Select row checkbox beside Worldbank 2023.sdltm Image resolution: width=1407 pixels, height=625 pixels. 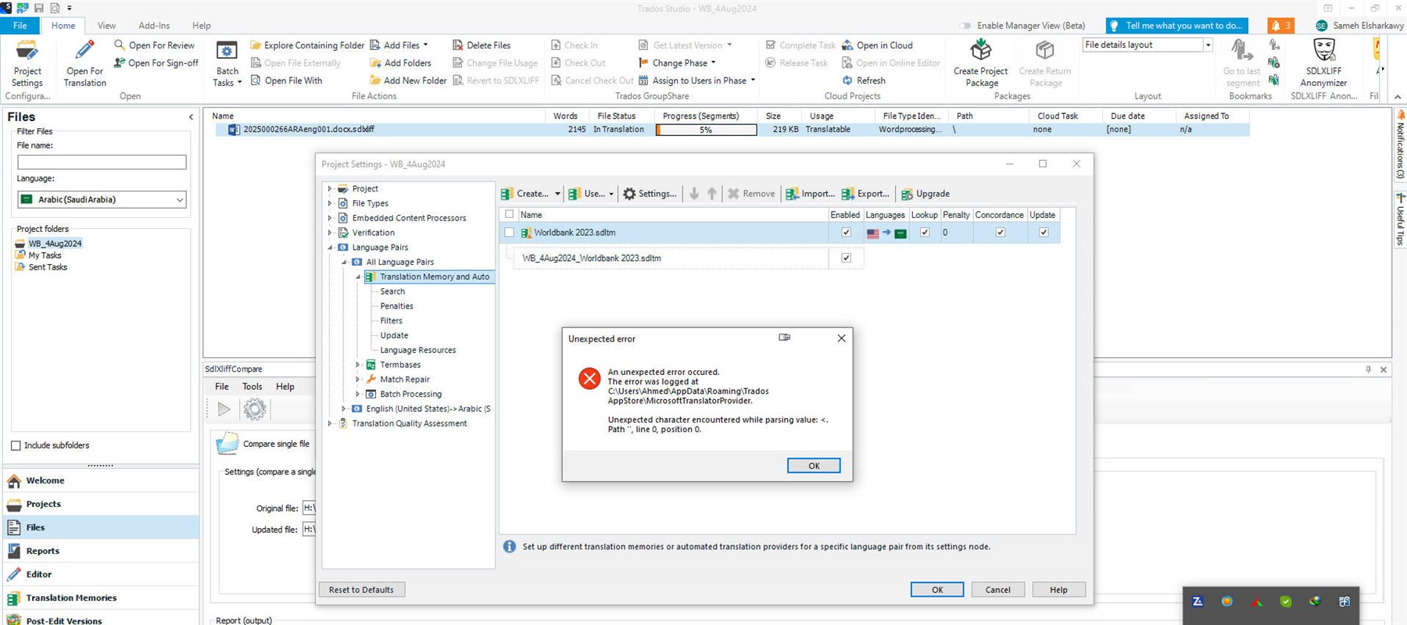pyautogui.click(x=510, y=233)
